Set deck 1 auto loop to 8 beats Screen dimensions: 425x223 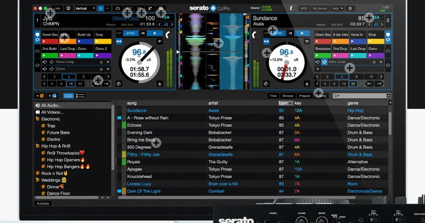pos(83,77)
